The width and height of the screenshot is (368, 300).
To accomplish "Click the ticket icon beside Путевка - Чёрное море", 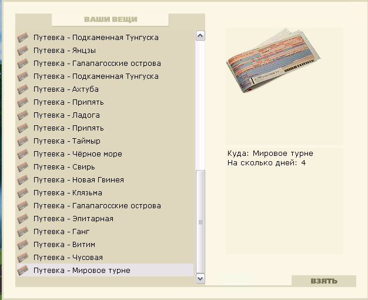I will point(23,154).
